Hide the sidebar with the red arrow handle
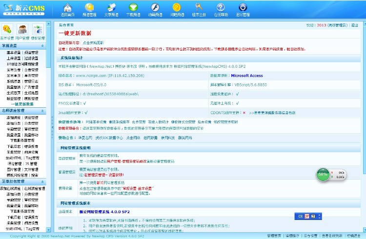366x239 pixels. coord(53,127)
